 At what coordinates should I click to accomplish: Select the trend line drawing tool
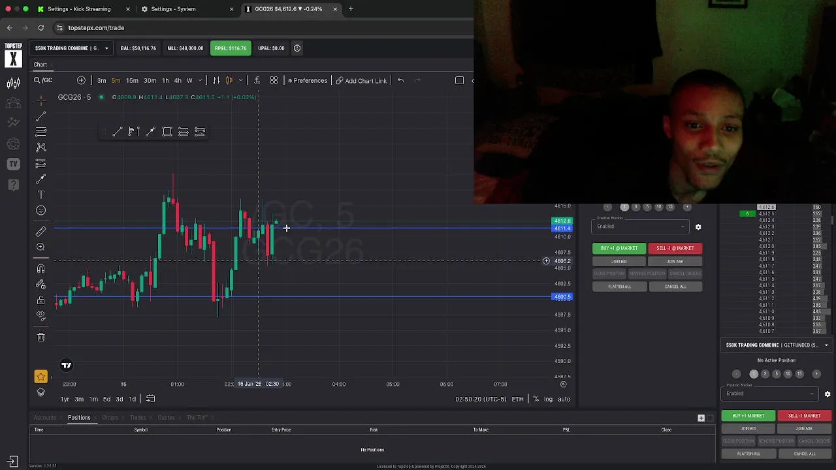(x=40, y=116)
